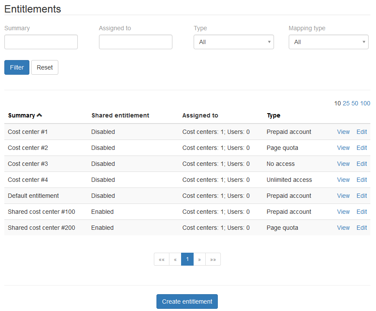The image size is (376, 311).
Task: View Cost center #1 entitlement
Action: tap(343, 132)
